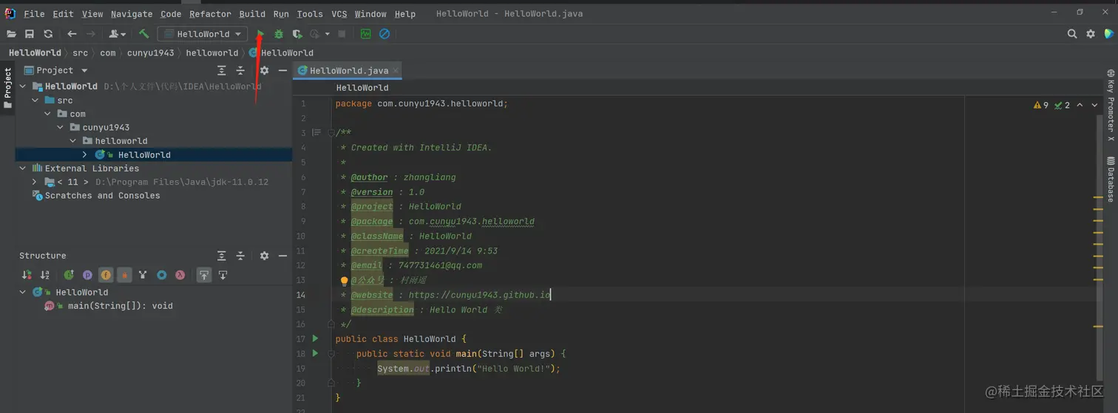Hide the Structure panel with minus icon
1118x413 pixels.
pyautogui.click(x=282, y=256)
